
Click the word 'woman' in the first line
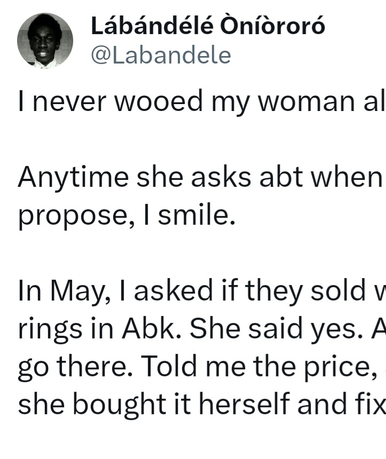point(306,102)
